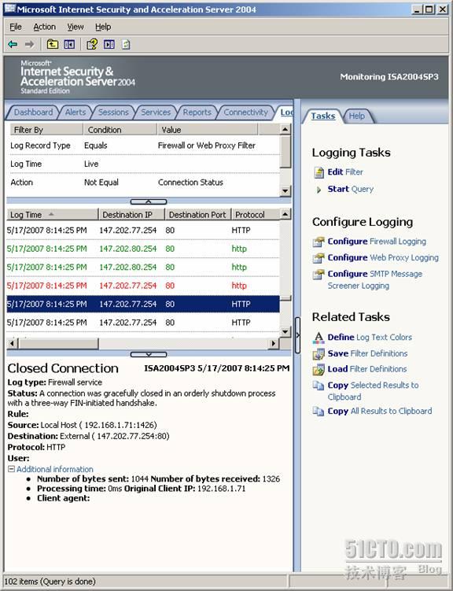Viewport: 453px width, 591px height.
Task: Click Copy Selected Results to Clipboard
Action: pyautogui.click(x=373, y=391)
